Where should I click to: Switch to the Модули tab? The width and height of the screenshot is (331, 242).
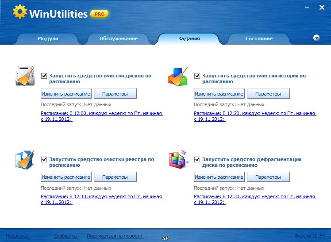pyautogui.click(x=48, y=38)
